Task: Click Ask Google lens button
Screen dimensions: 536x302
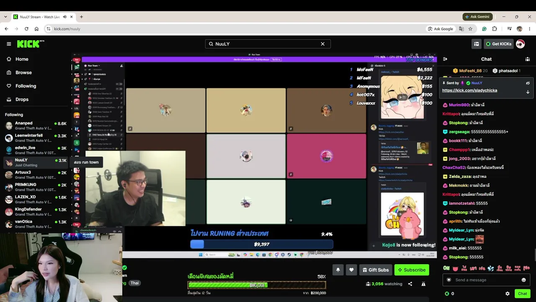Action: coord(441,29)
